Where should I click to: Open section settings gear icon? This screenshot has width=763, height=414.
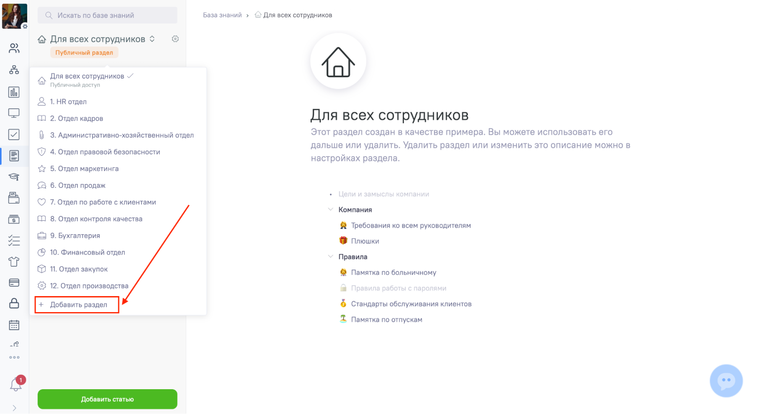175,39
